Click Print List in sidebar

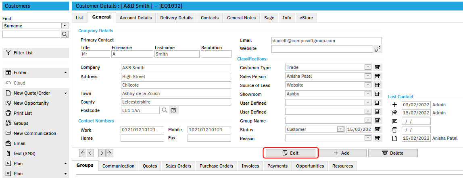pos(36,113)
